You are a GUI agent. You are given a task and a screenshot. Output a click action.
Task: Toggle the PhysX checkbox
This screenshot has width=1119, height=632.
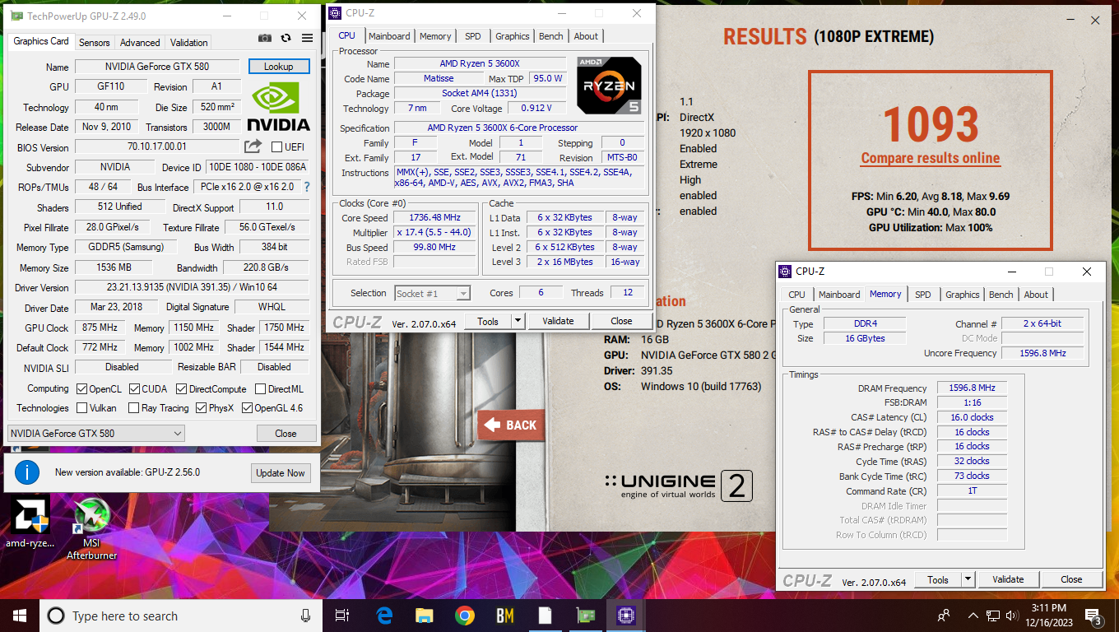click(201, 407)
